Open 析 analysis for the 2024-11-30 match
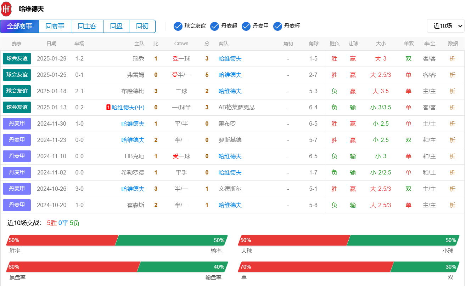 click(453, 124)
